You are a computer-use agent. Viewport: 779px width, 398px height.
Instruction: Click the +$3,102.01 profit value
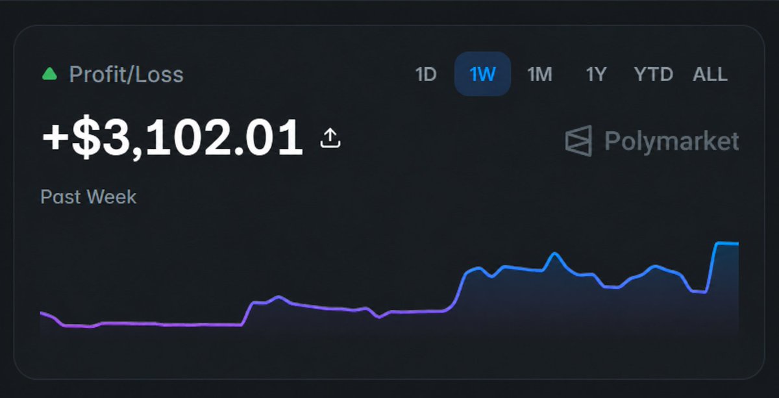pyautogui.click(x=173, y=138)
